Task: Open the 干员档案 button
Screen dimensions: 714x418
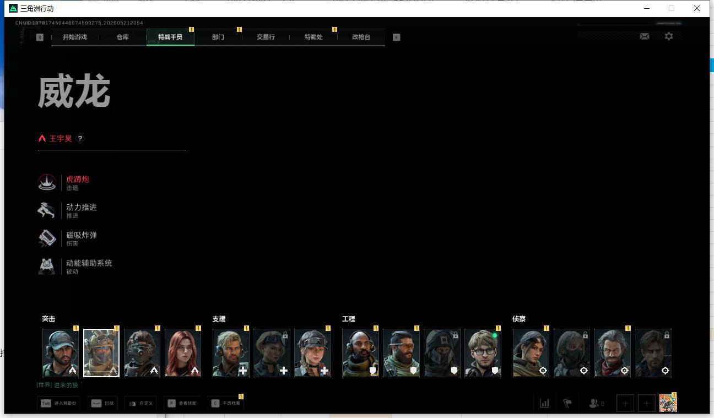Action: 226,404
